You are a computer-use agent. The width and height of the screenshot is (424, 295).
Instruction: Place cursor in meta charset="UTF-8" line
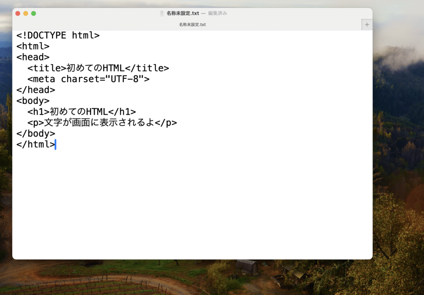pyautogui.click(x=88, y=79)
